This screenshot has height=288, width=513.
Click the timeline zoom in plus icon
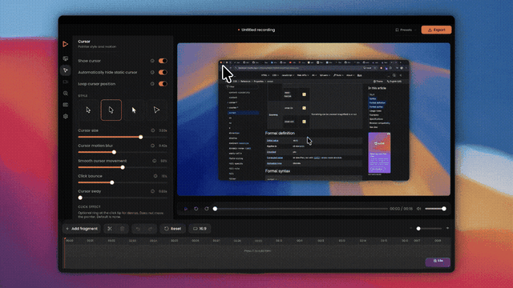coord(447,229)
